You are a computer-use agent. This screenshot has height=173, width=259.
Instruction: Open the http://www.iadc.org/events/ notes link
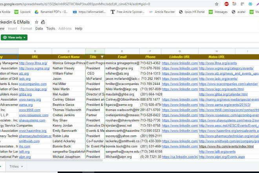218,79
